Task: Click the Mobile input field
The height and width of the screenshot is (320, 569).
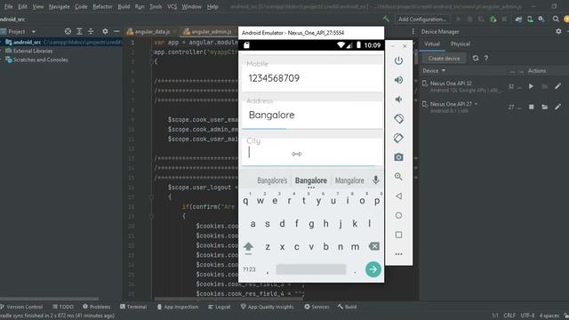Action: click(312, 78)
